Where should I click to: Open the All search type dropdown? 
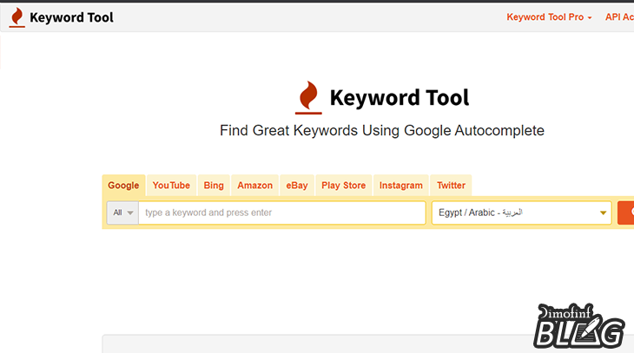123,212
